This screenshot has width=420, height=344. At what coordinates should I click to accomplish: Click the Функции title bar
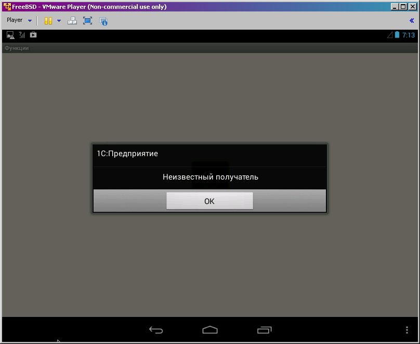pyautogui.click(x=17, y=48)
